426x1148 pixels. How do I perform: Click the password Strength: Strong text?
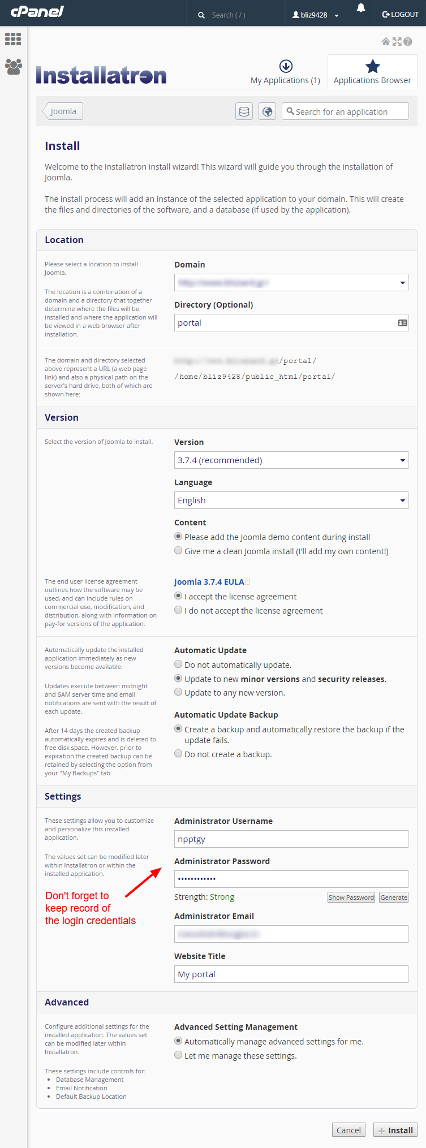click(x=204, y=897)
